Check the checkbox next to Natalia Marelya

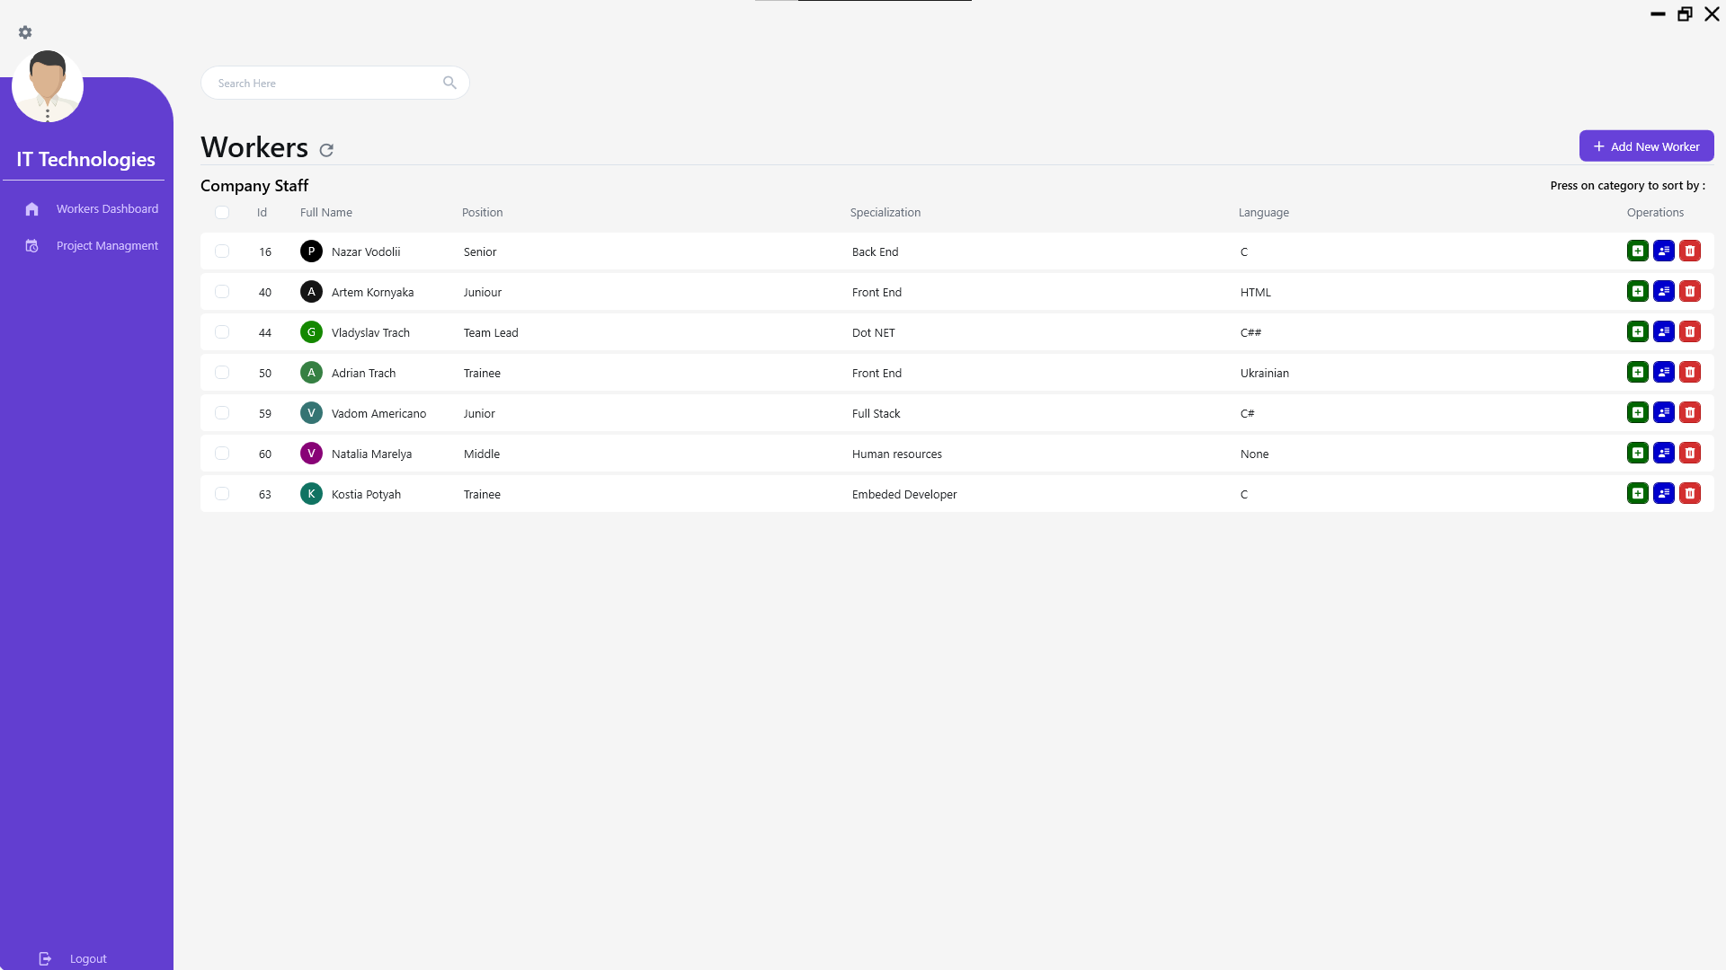point(221,453)
